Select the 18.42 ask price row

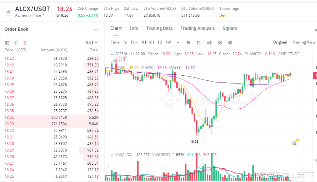[52, 65]
